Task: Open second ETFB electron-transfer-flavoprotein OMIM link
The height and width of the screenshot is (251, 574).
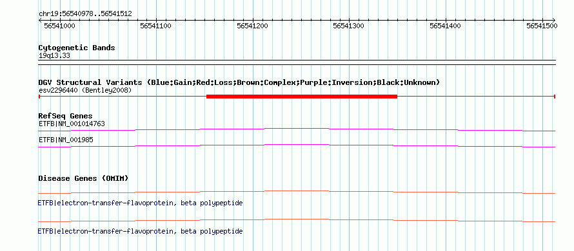Action: 140,231
